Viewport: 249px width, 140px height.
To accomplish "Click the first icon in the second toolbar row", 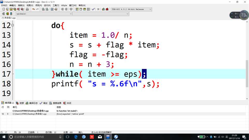I will (3, 14).
